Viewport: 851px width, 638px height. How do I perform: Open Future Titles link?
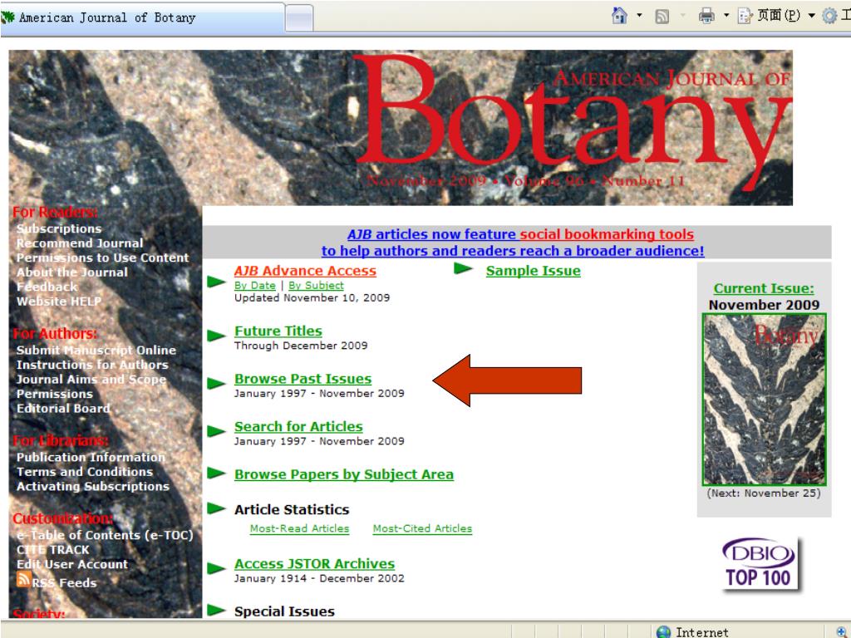click(x=278, y=331)
